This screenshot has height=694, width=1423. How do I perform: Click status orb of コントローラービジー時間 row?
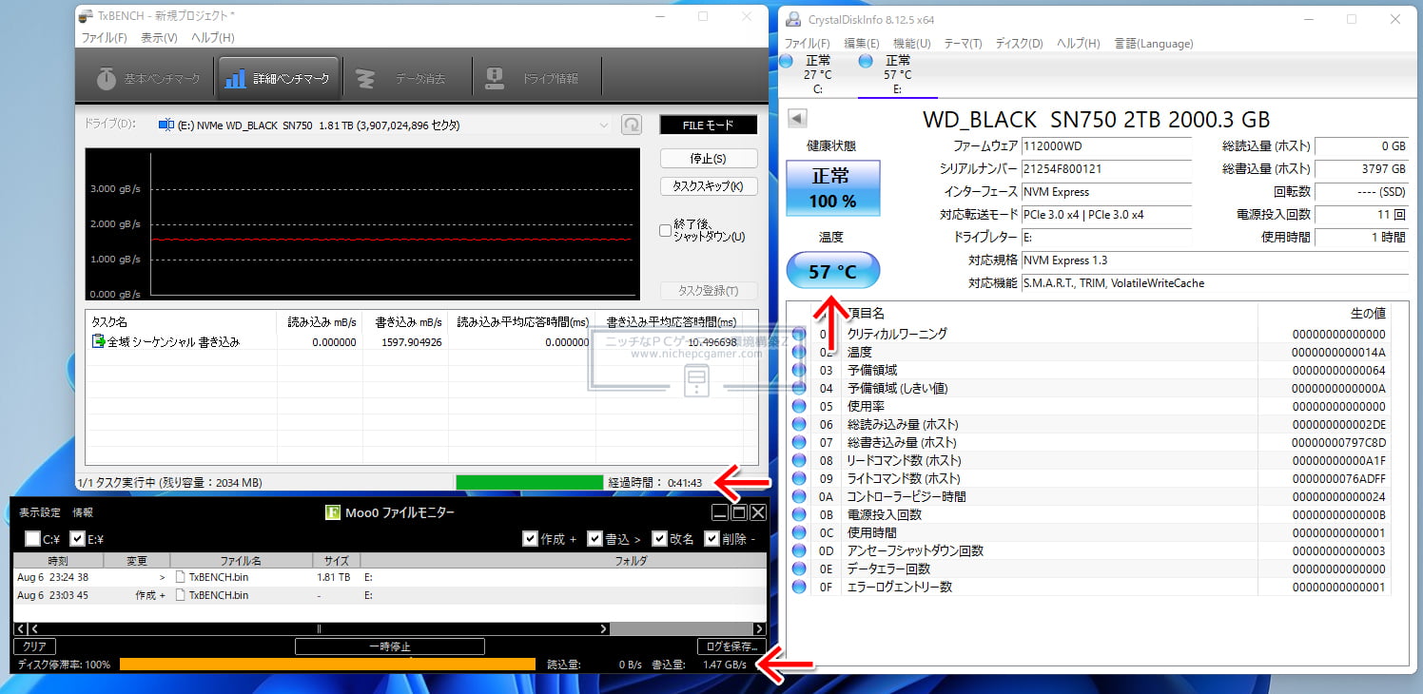[x=799, y=496]
